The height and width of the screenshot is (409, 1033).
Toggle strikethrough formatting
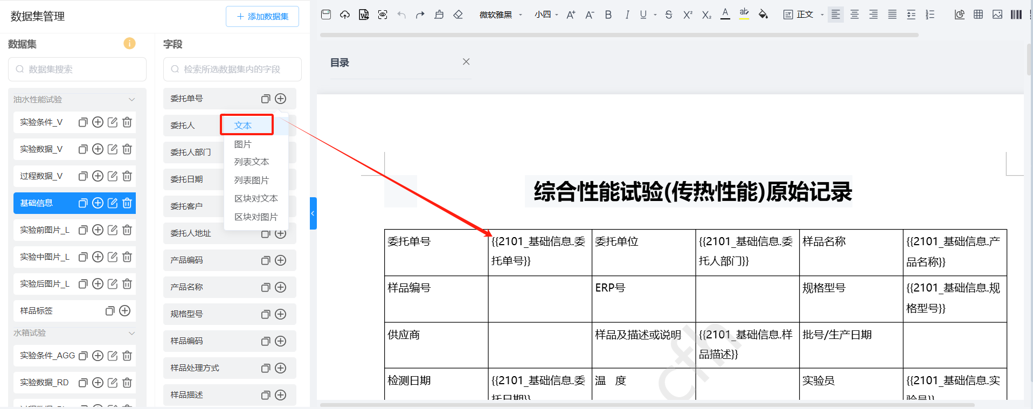669,15
